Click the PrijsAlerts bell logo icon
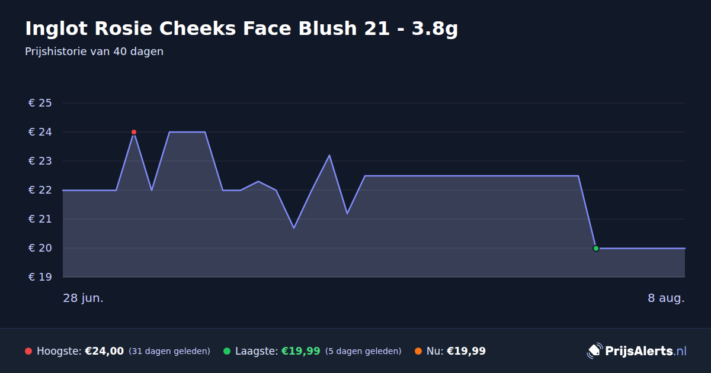711x373 pixels. [594, 351]
